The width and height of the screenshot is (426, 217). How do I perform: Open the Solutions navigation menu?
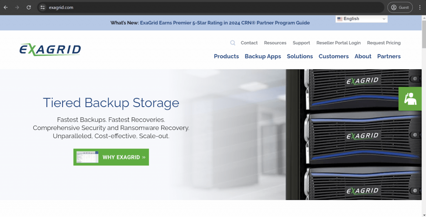point(300,56)
